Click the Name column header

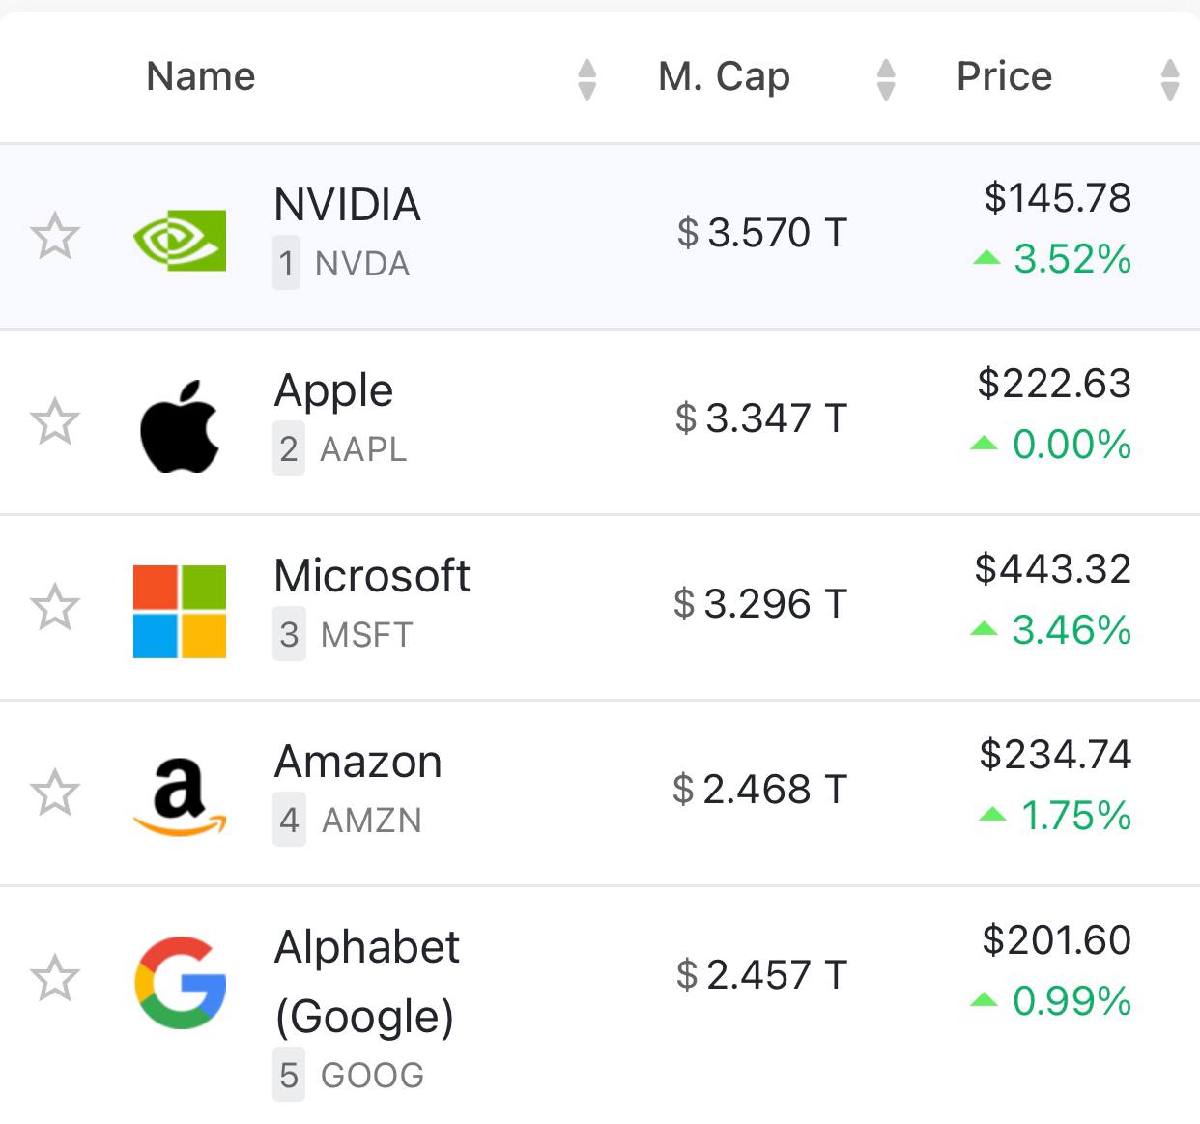tap(201, 76)
